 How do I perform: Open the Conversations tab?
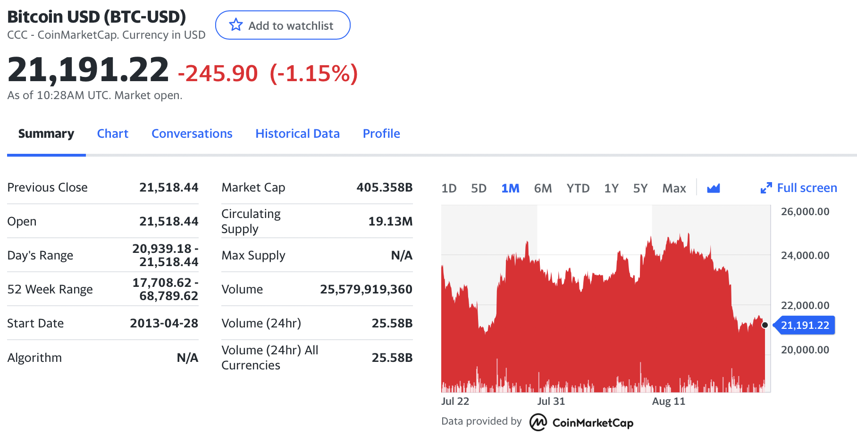(192, 134)
